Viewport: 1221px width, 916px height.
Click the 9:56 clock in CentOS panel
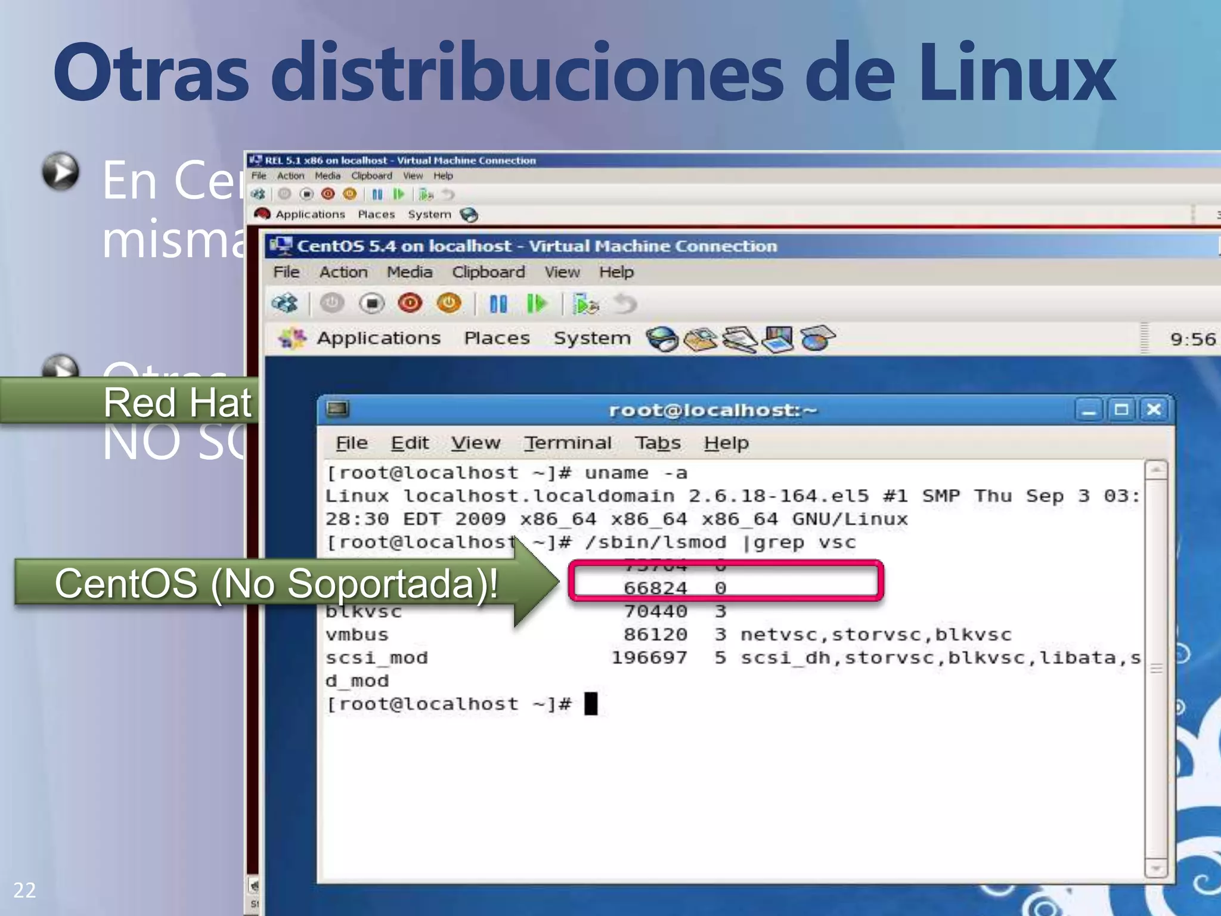click(x=1192, y=339)
